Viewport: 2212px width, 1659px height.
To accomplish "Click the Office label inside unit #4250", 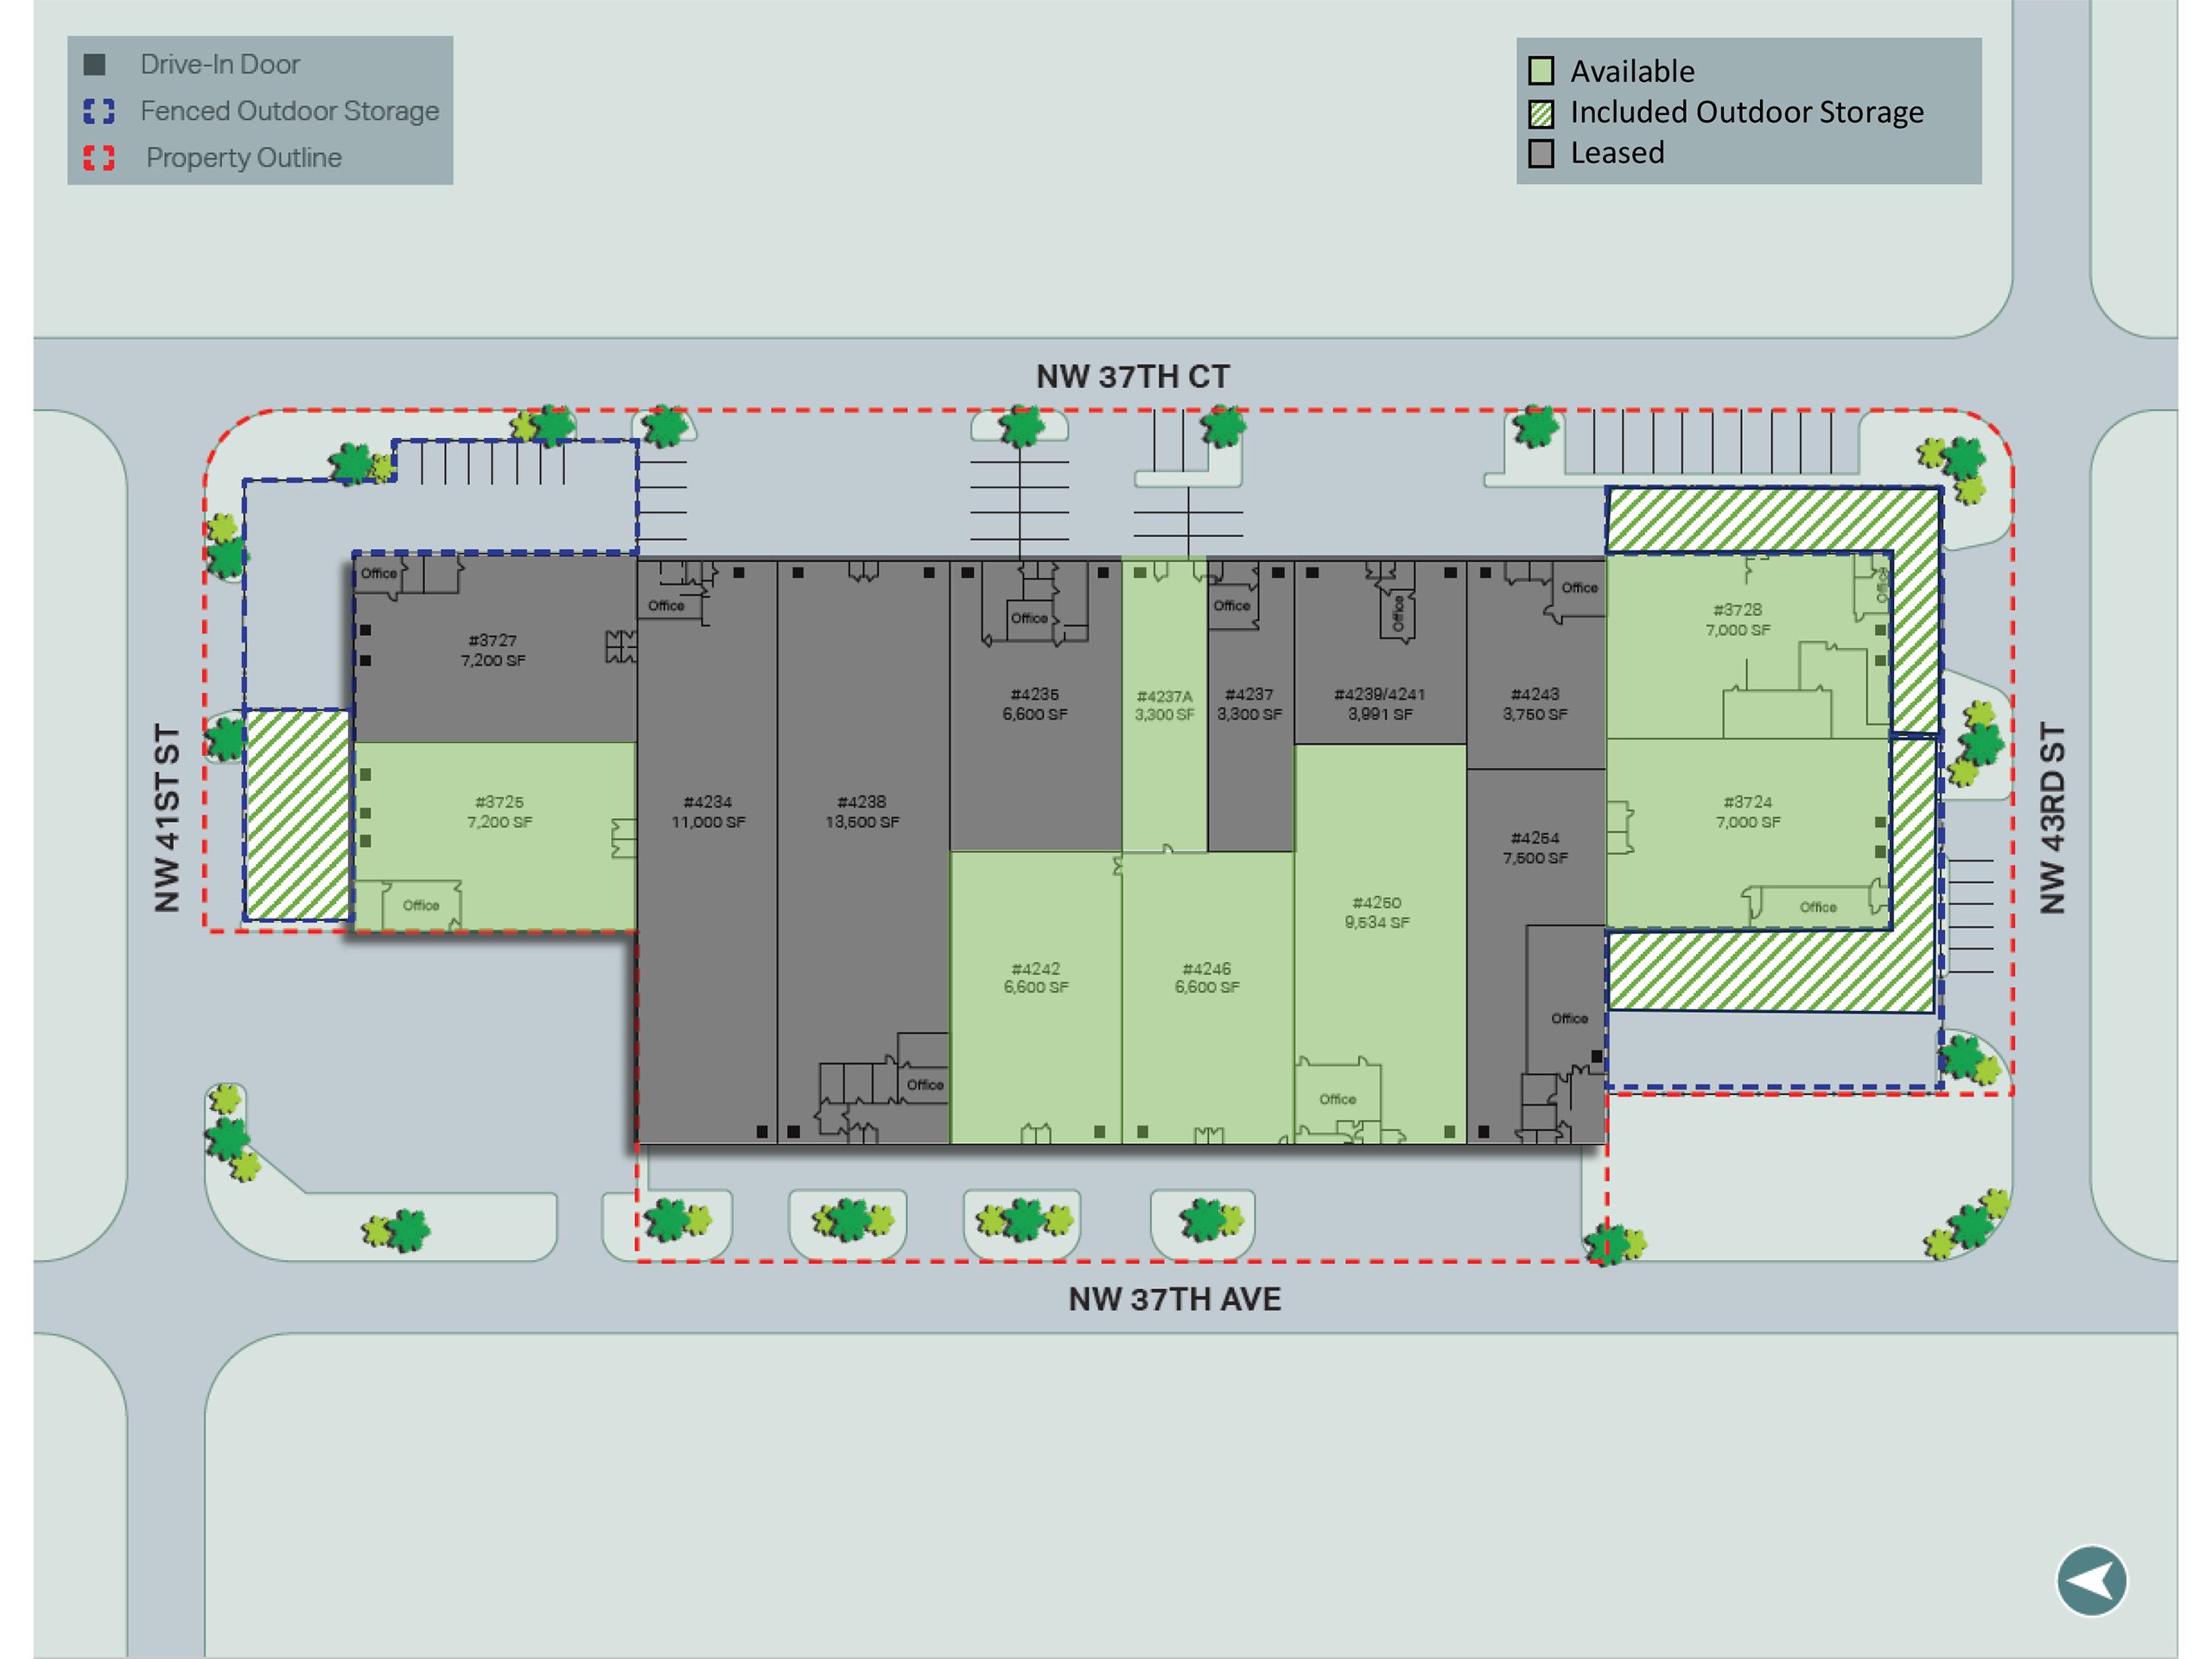I will point(1338,1099).
